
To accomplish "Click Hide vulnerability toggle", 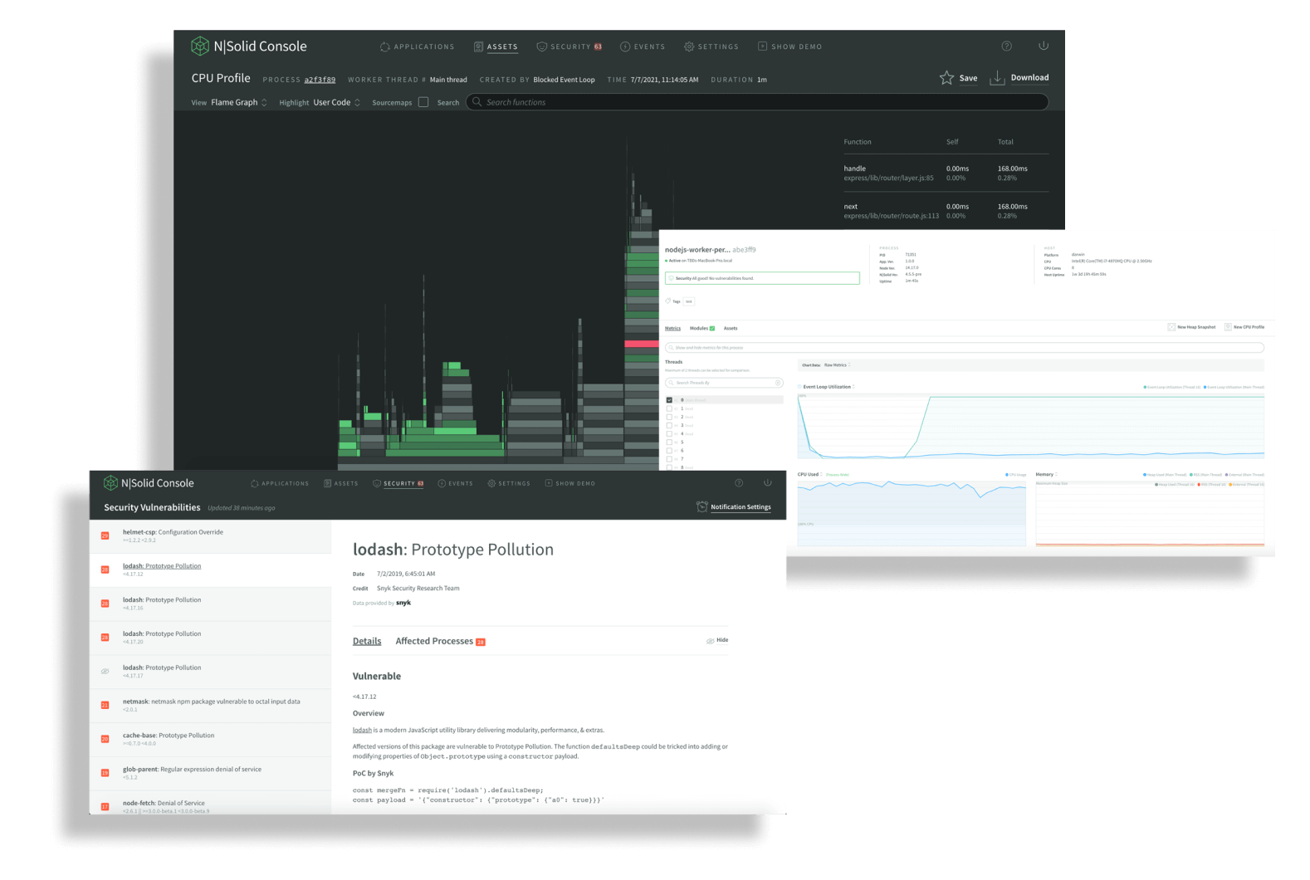I will 717,640.
